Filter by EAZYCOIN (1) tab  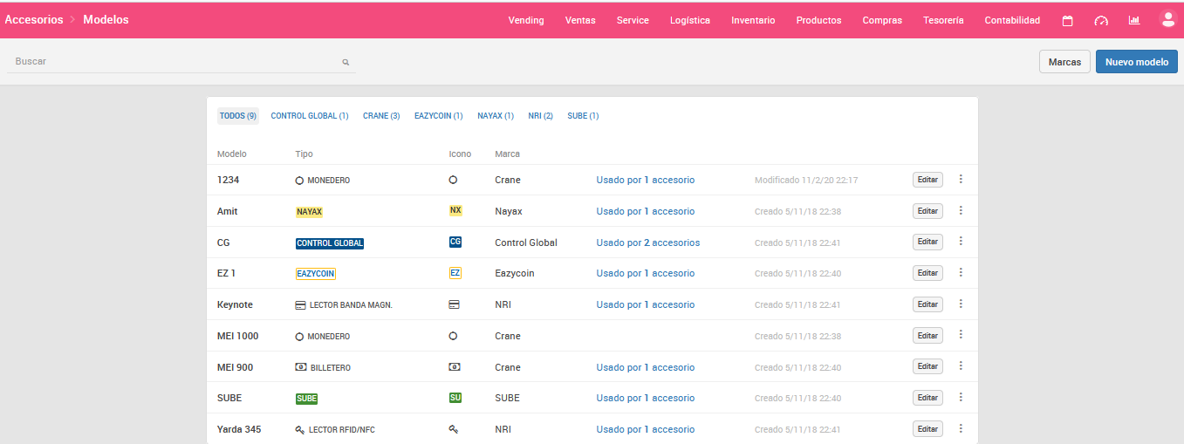point(438,115)
